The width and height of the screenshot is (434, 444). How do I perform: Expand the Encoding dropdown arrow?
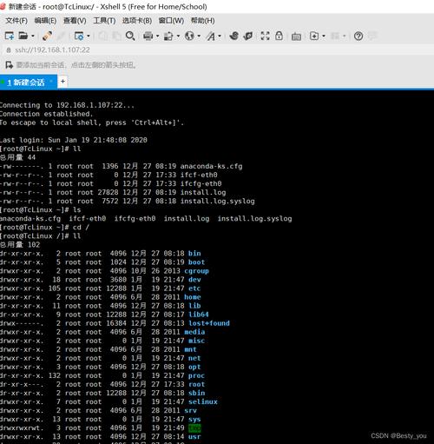coord(199,36)
